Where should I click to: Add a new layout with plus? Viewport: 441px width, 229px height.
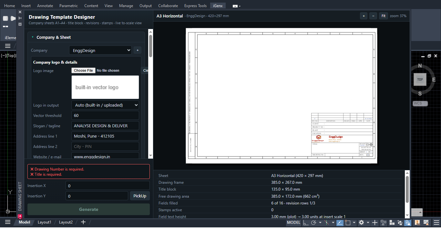[83, 222]
